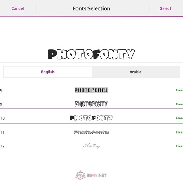Choose font number 11 rounded sample

click(x=91, y=132)
